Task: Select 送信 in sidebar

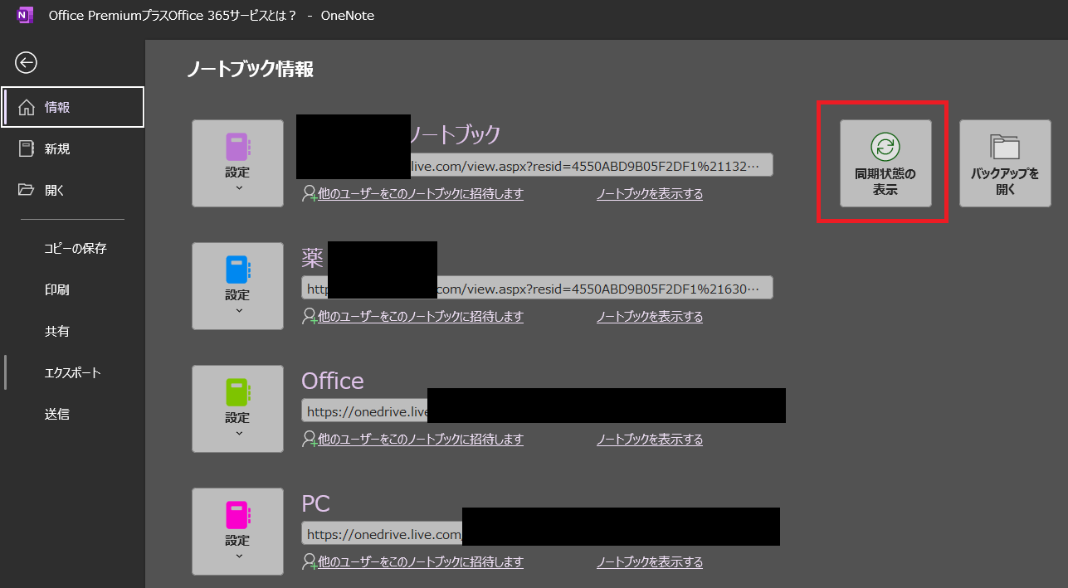Action: pyautogui.click(x=57, y=414)
